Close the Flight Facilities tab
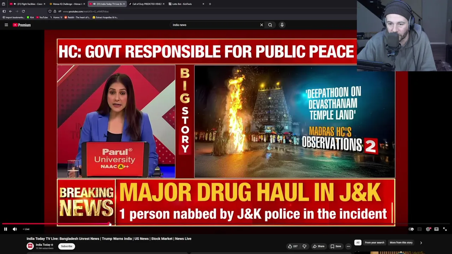The image size is (452, 254). pyautogui.click(x=44, y=4)
